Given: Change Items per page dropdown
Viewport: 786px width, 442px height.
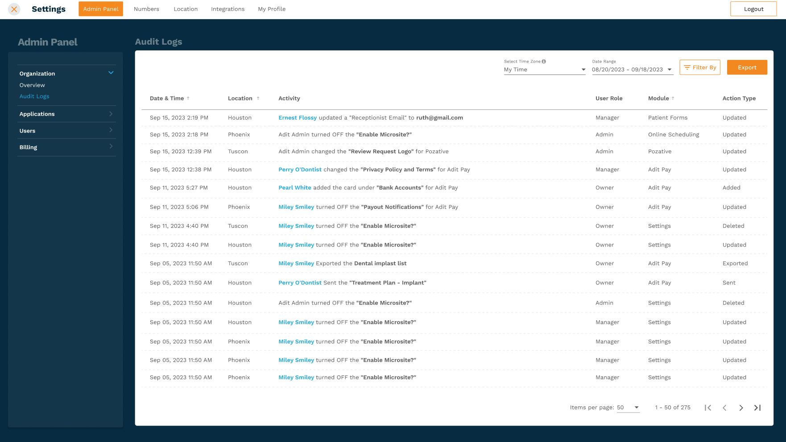Looking at the screenshot, I should pos(628,408).
